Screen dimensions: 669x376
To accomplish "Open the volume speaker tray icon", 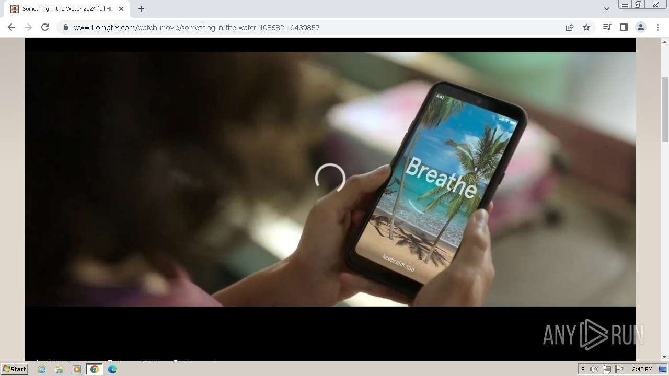I will click(x=594, y=369).
